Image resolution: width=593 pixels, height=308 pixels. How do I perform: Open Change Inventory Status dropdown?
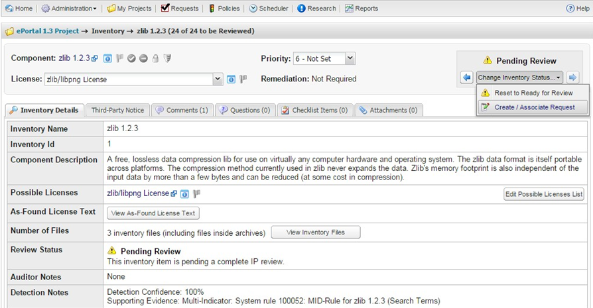point(519,77)
